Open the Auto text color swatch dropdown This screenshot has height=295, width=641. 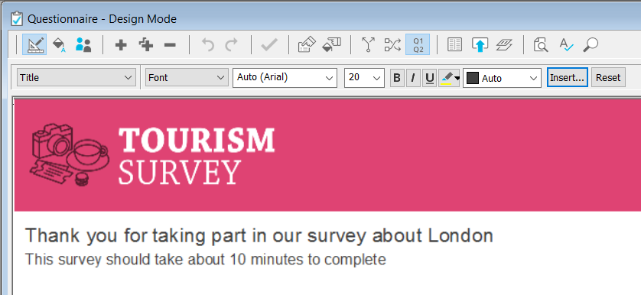point(502,78)
